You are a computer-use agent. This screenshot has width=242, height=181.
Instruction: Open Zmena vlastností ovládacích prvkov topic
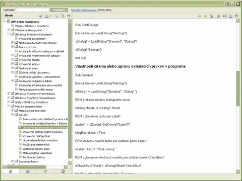[45, 119]
